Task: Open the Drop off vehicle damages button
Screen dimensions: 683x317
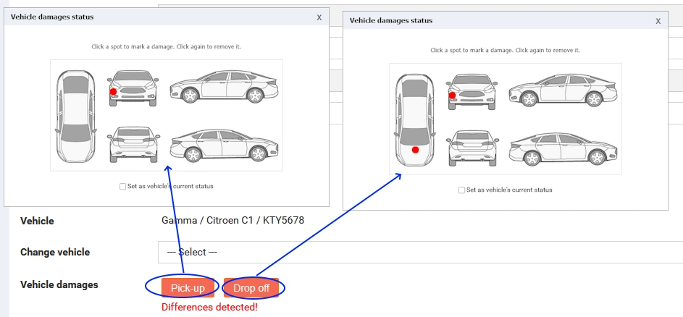Action: tap(251, 288)
